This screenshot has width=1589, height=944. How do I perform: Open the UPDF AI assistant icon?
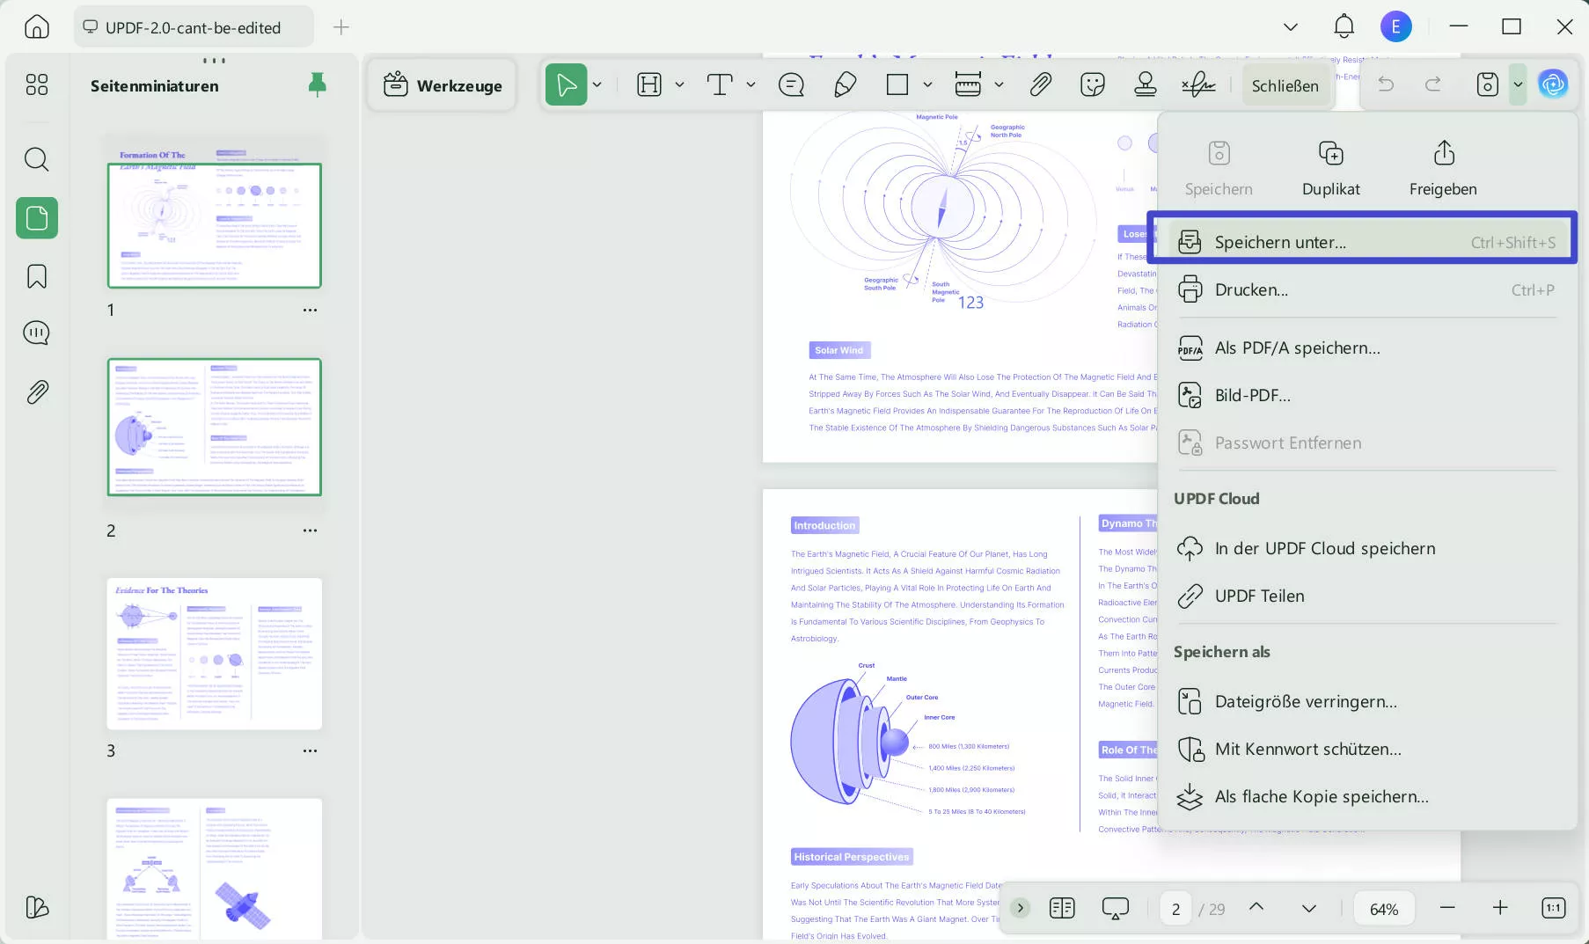point(1553,84)
